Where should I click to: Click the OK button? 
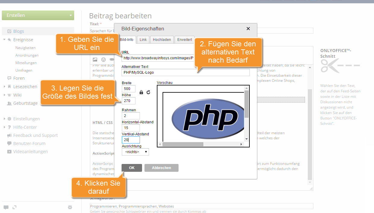point(132,168)
